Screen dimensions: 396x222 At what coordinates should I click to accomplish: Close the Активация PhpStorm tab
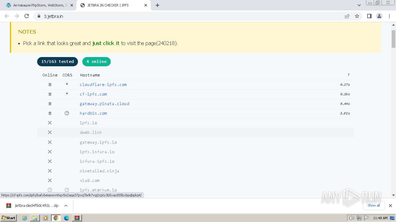tap(71, 5)
